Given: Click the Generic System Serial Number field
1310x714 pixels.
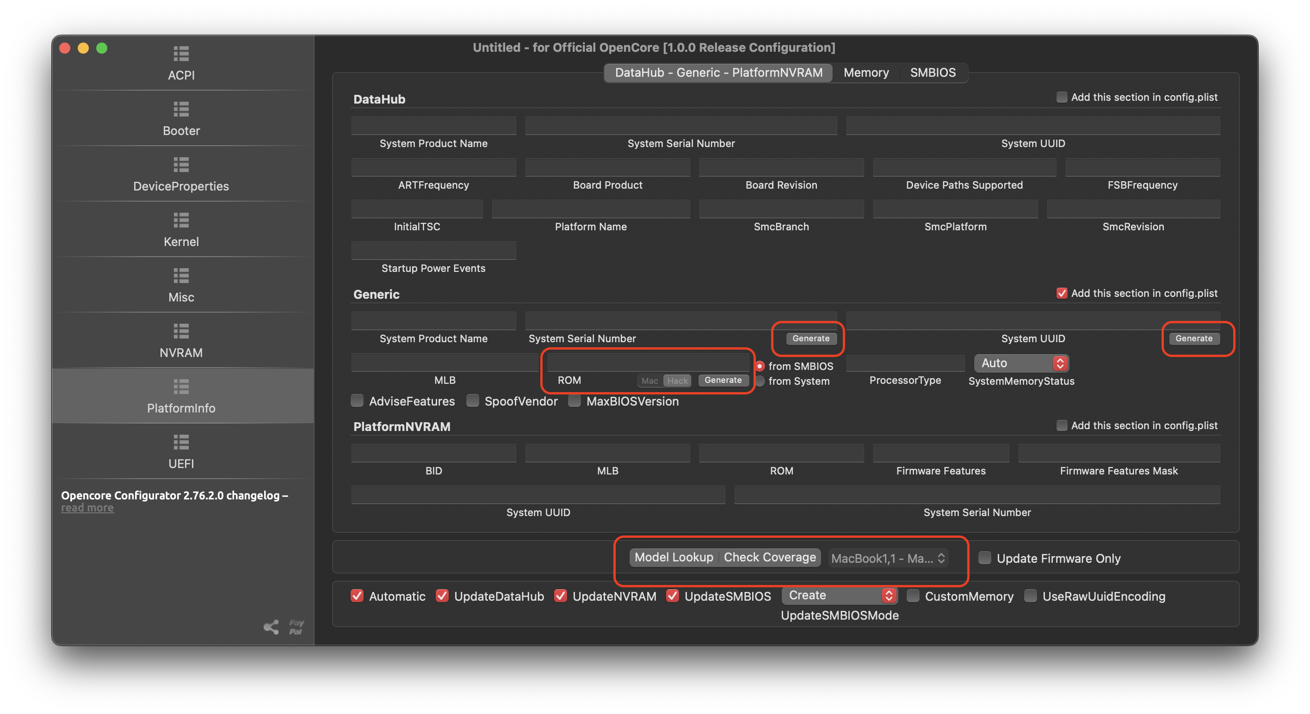Looking at the screenshot, I should (680, 320).
